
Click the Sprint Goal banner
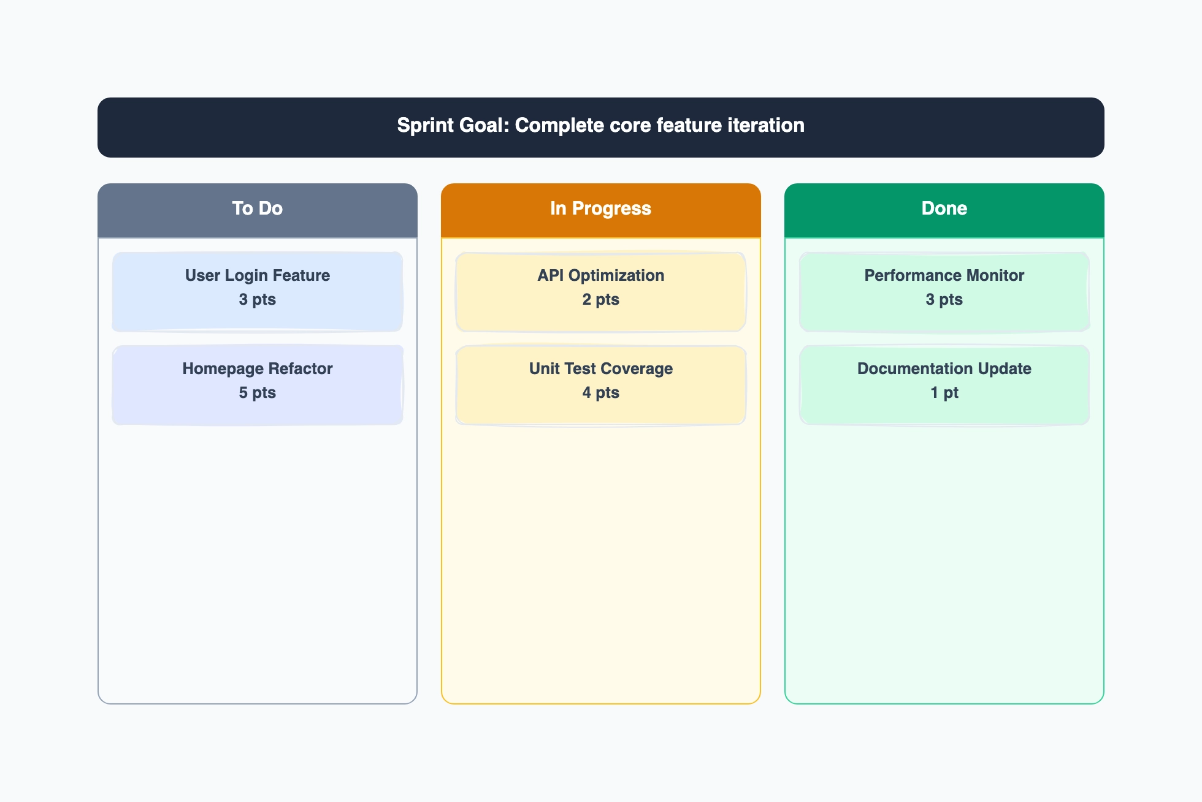(x=601, y=128)
